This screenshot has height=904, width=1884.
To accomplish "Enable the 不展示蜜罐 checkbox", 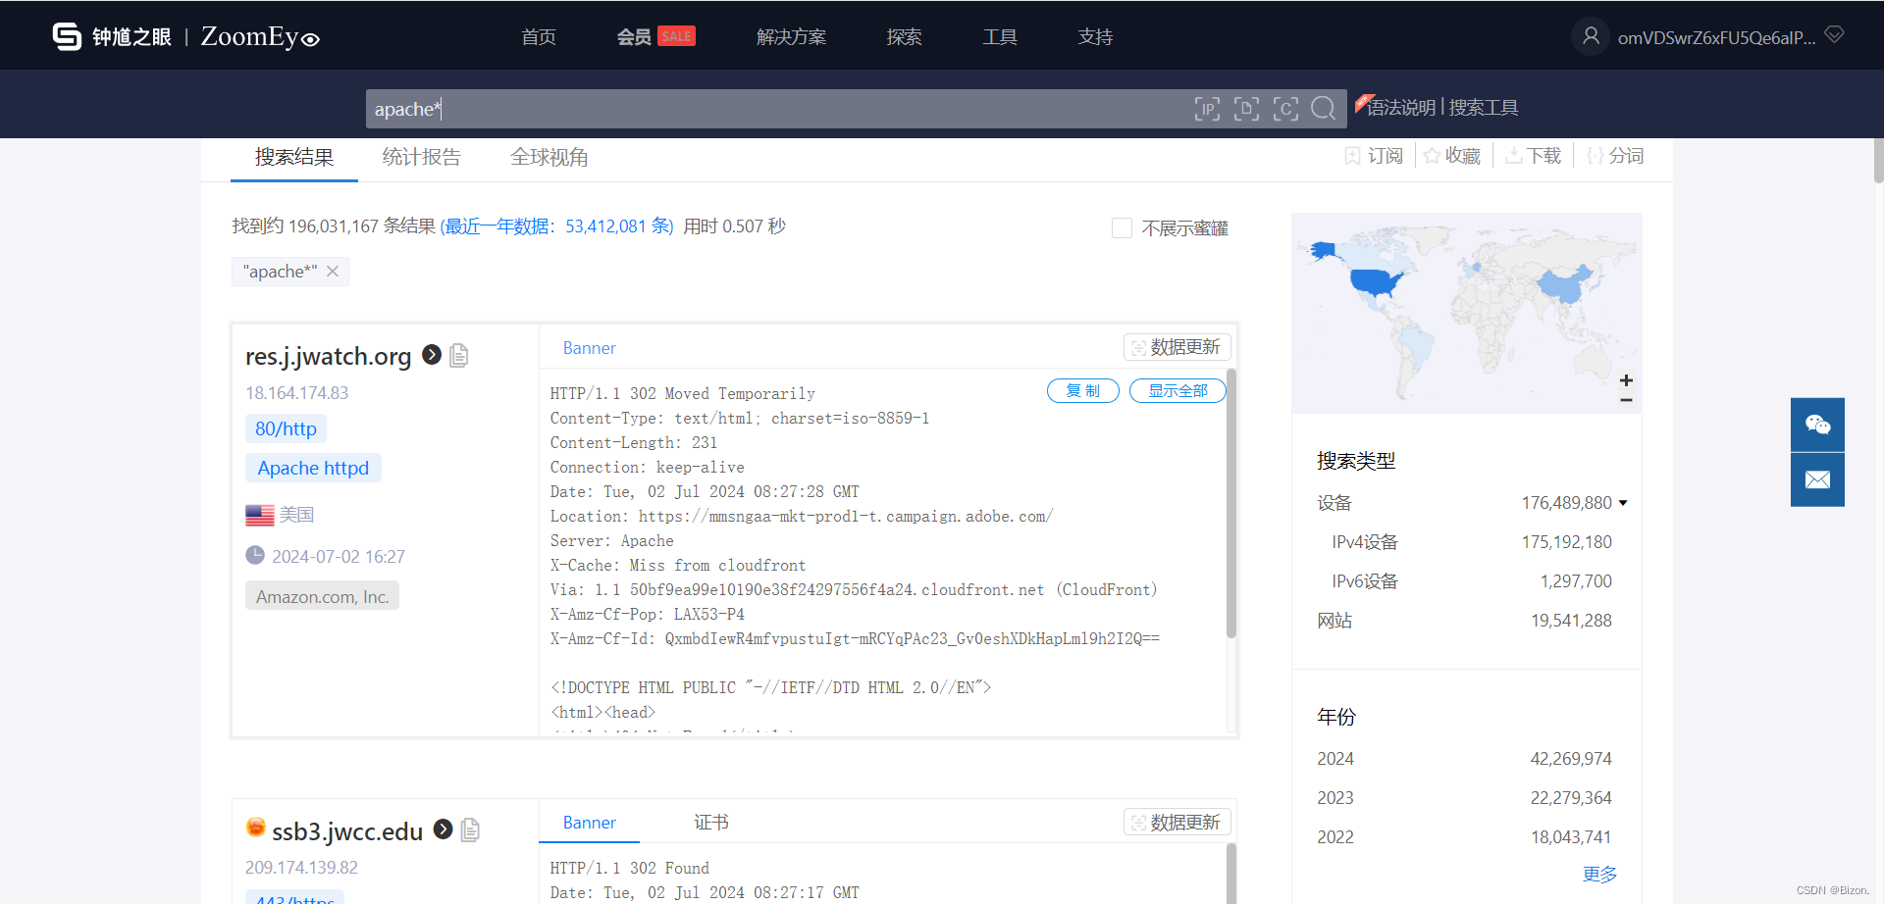I will (1122, 227).
